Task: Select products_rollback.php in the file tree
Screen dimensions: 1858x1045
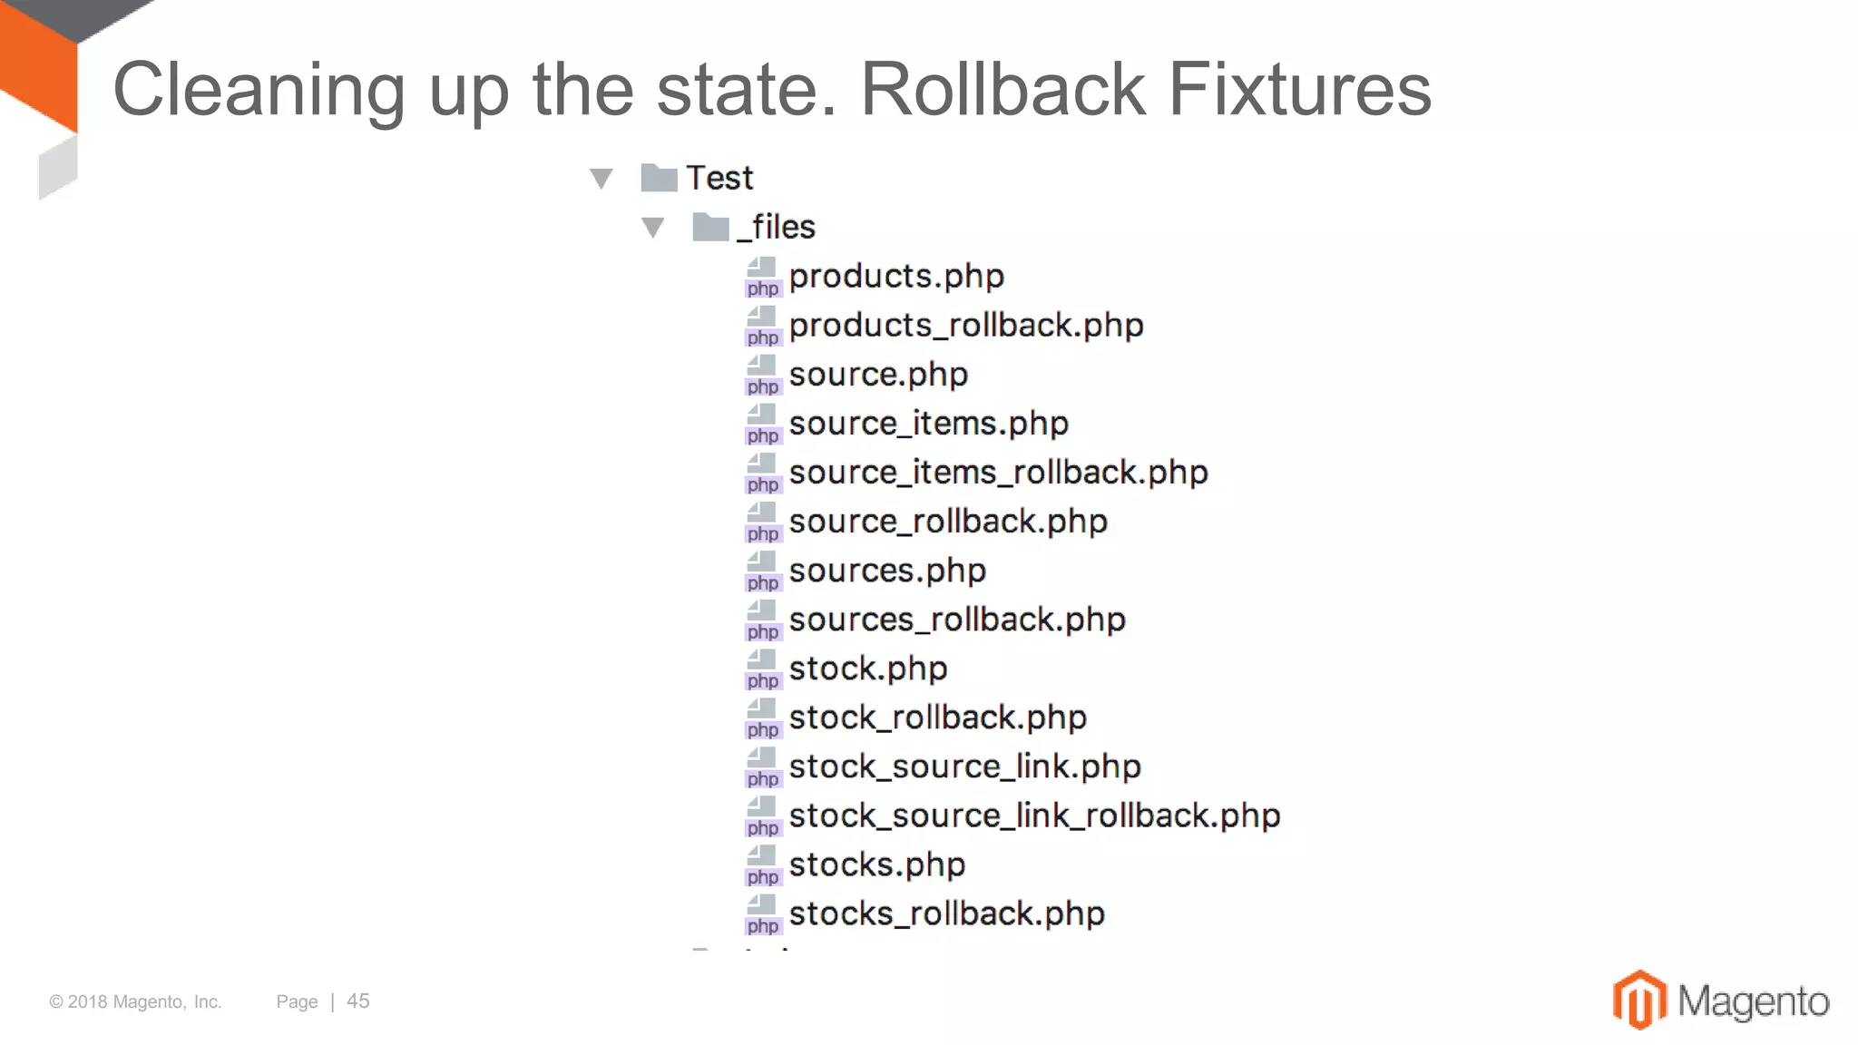Action: 965,326
